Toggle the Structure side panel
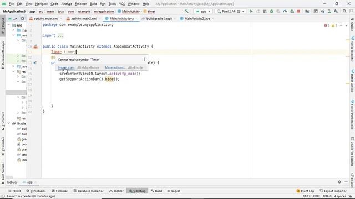Screen dimensions: 355x199 (3, 121)
